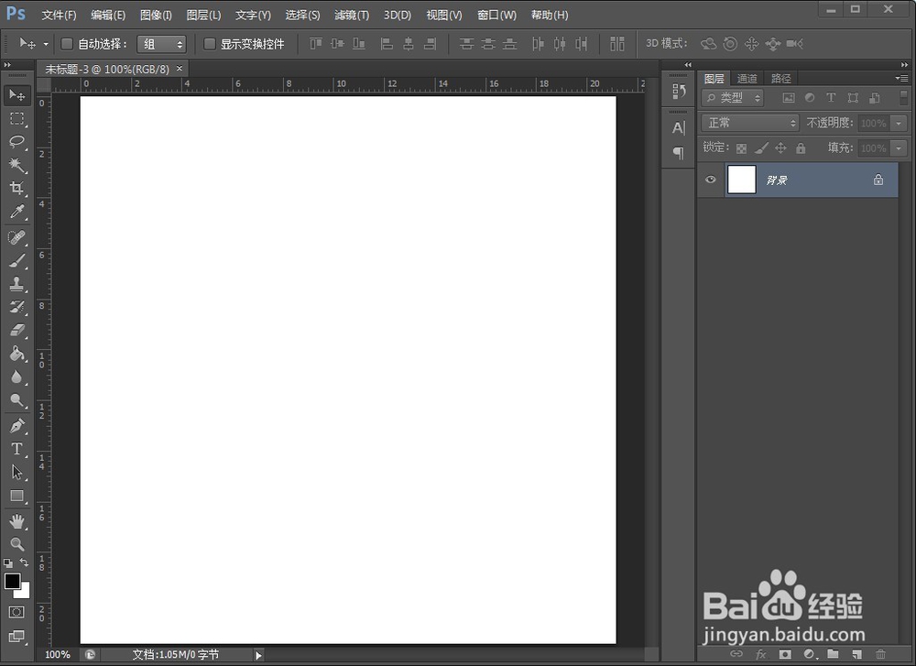The image size is (916, 666).
Task: Select the Lasso tool
Action: tap(16, 142)
